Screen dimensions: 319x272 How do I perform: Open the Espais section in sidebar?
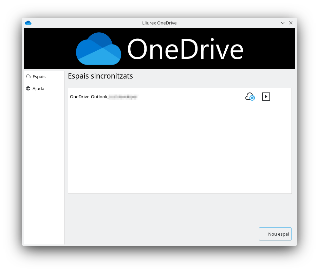(39, 76)
